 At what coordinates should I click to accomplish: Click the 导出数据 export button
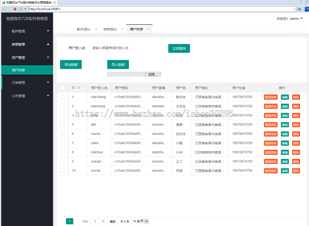(x=71, y=64)
